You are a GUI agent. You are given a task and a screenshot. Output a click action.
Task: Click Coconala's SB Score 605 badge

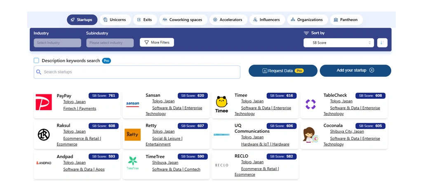(x=370, y=126)
